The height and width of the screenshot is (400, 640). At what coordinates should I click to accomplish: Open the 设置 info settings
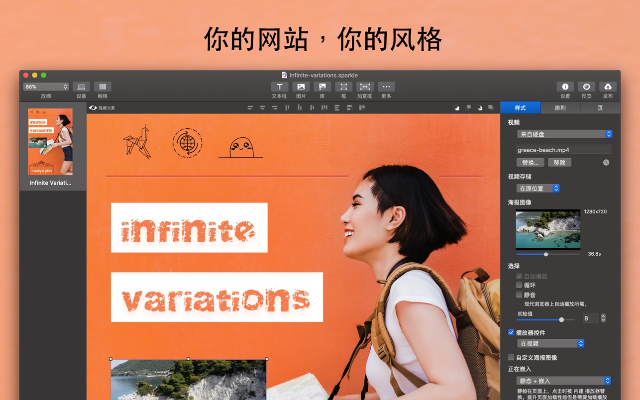[565, 87]
